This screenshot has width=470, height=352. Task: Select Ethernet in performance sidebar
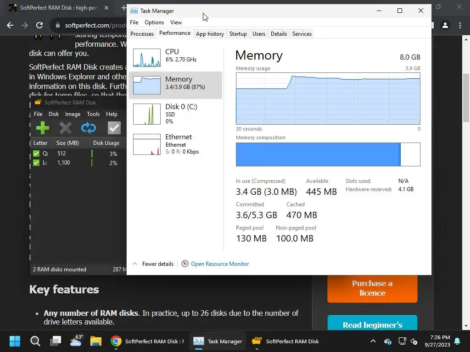(175, 144)
